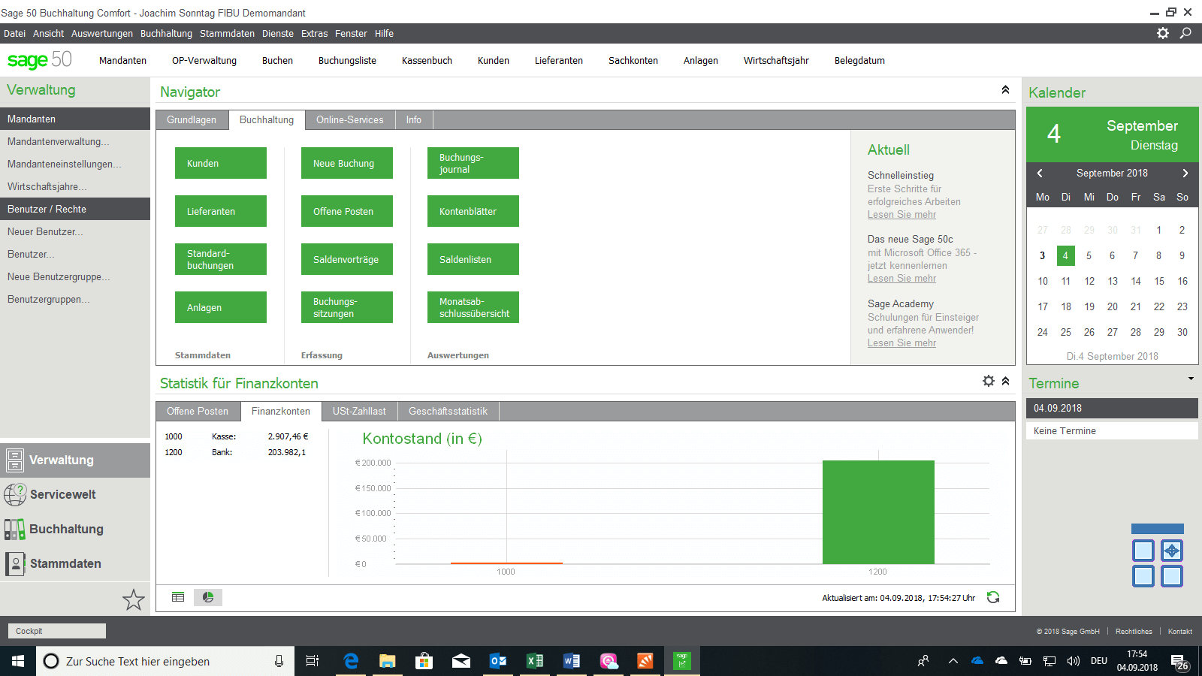Open statistics settings gear icon
The height and width of the screenshot is (676, 1202).
coord(989,381)
